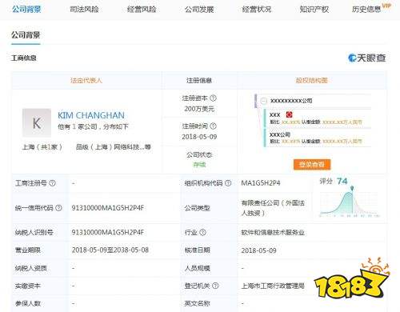Image resolution: width=400 pixels, height=312 pixels.
Task: Switch to the 经营风险 tab
Action: tap(142, 9)
